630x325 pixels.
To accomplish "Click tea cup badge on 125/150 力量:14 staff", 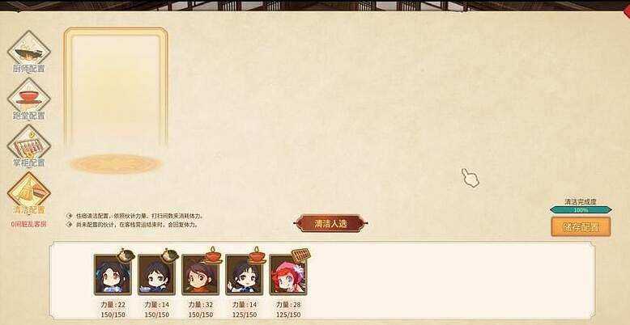I will click(x=258, y=255).
